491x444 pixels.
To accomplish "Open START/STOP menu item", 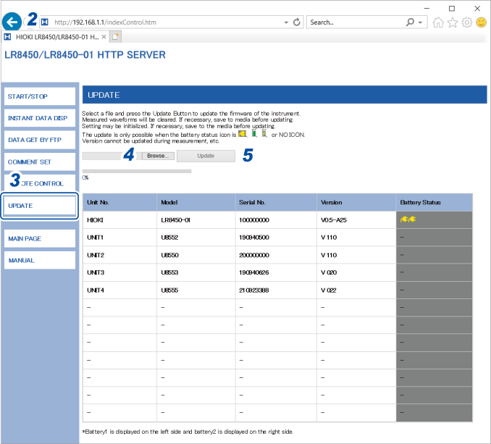I will coord(40,96).
